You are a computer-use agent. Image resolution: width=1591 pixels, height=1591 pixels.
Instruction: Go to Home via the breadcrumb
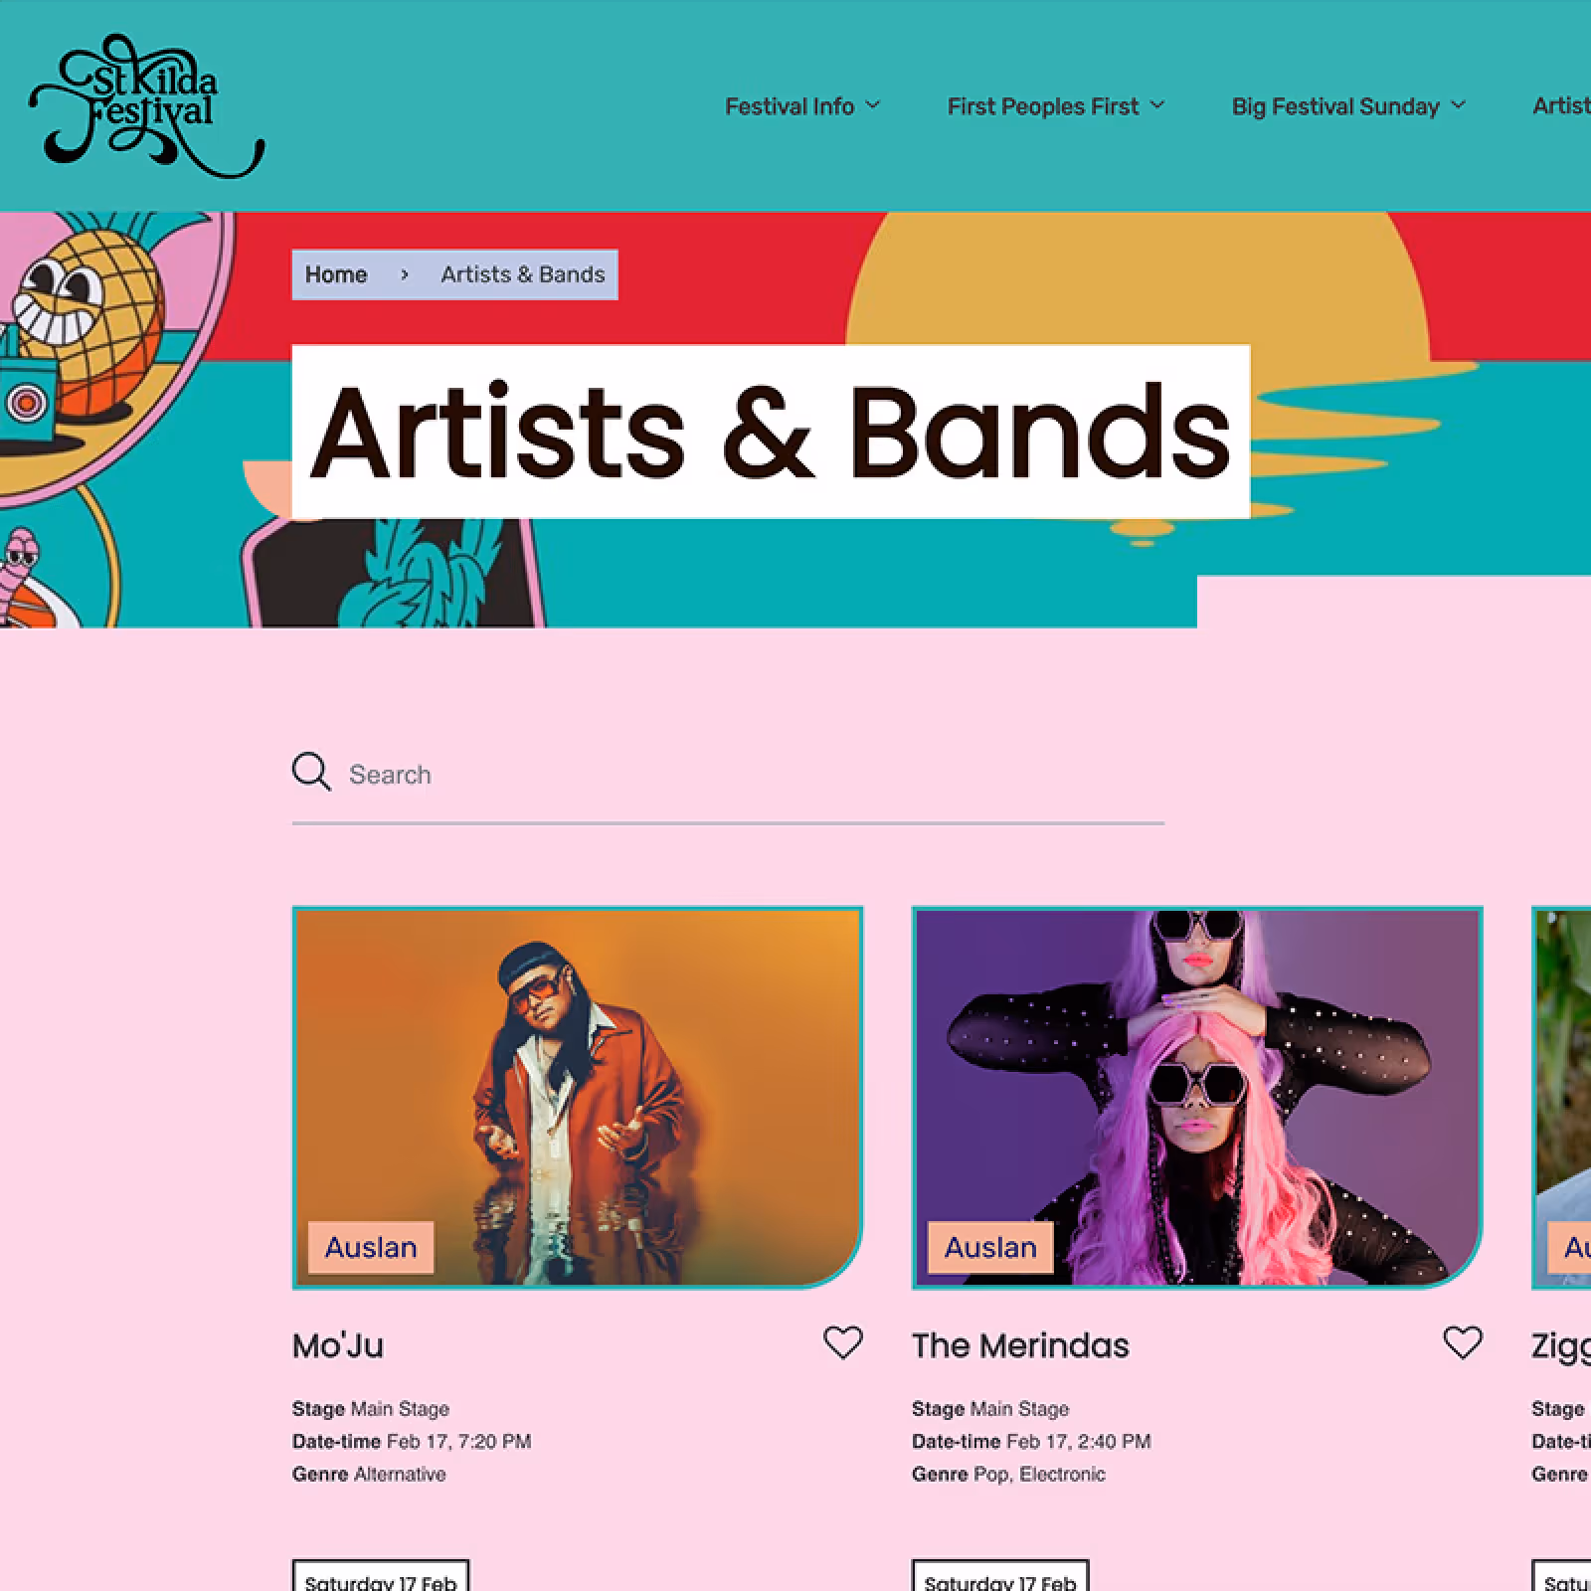(x=336, y=274)
